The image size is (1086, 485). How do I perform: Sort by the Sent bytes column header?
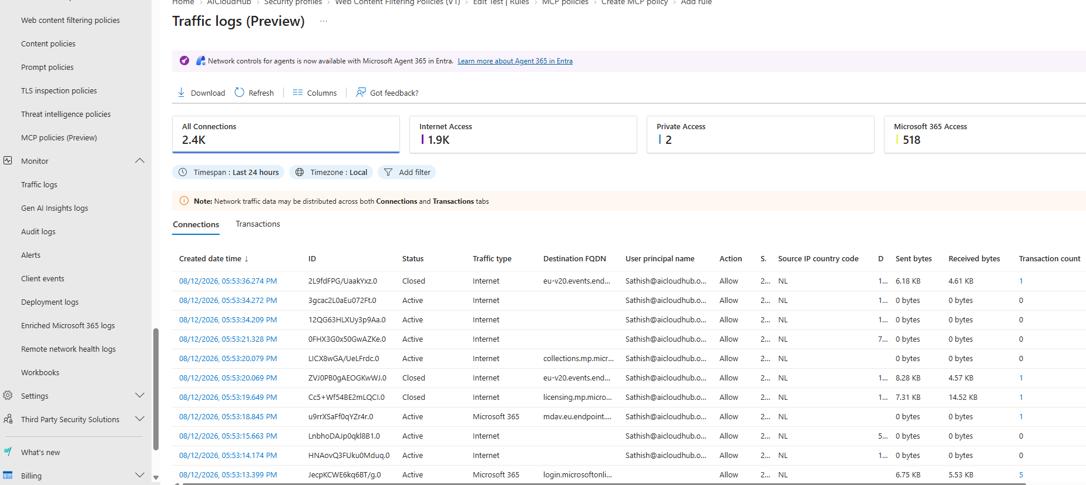[x=913, y=259]
